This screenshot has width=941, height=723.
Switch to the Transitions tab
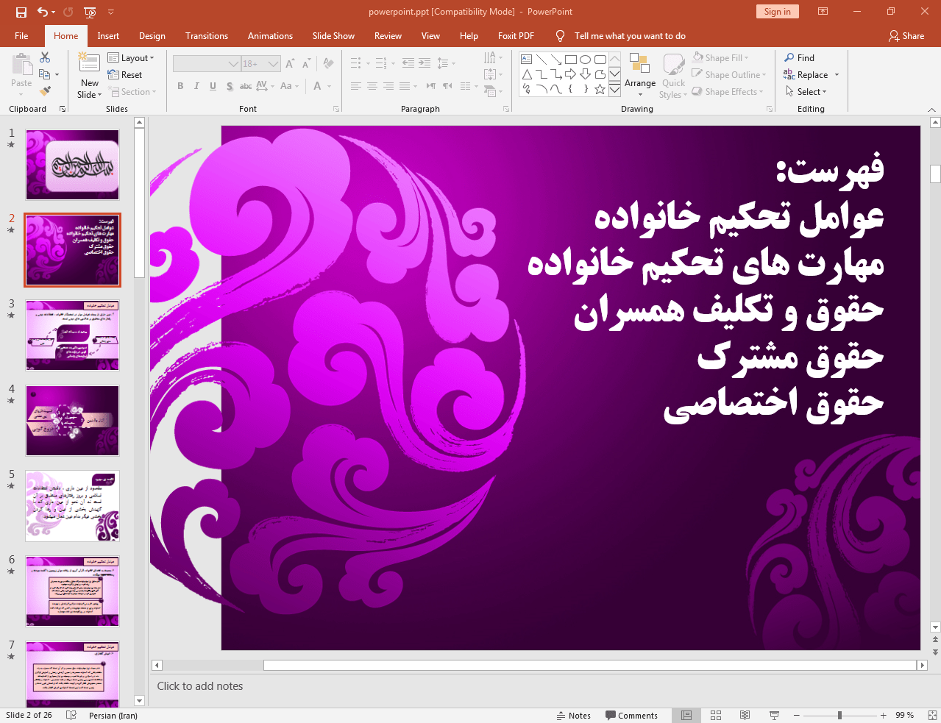[x=207, y=35]
